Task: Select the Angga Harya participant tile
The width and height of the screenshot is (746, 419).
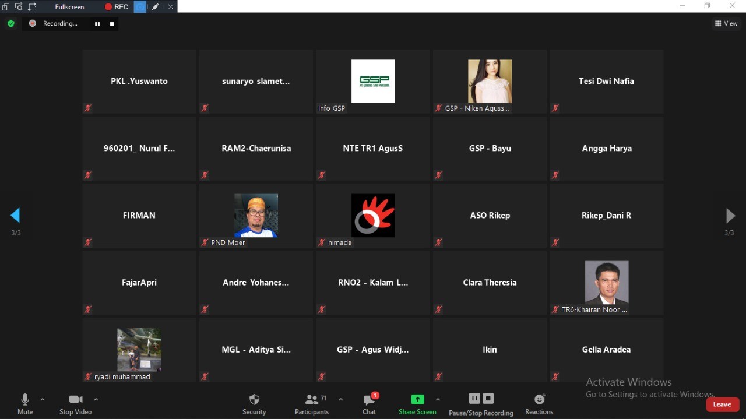Action: [607, 149]
